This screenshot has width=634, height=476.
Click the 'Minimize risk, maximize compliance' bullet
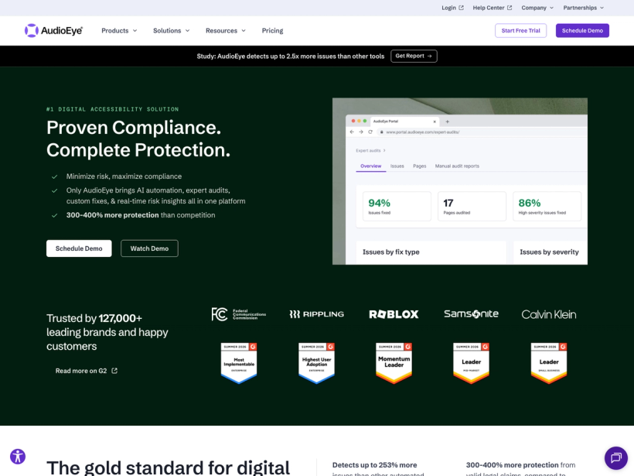124,176
